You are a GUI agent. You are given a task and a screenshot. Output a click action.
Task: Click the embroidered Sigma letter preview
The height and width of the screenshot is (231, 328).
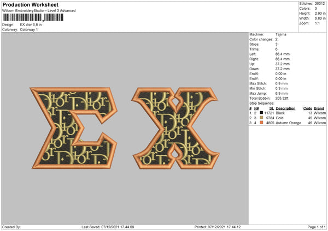73,128
